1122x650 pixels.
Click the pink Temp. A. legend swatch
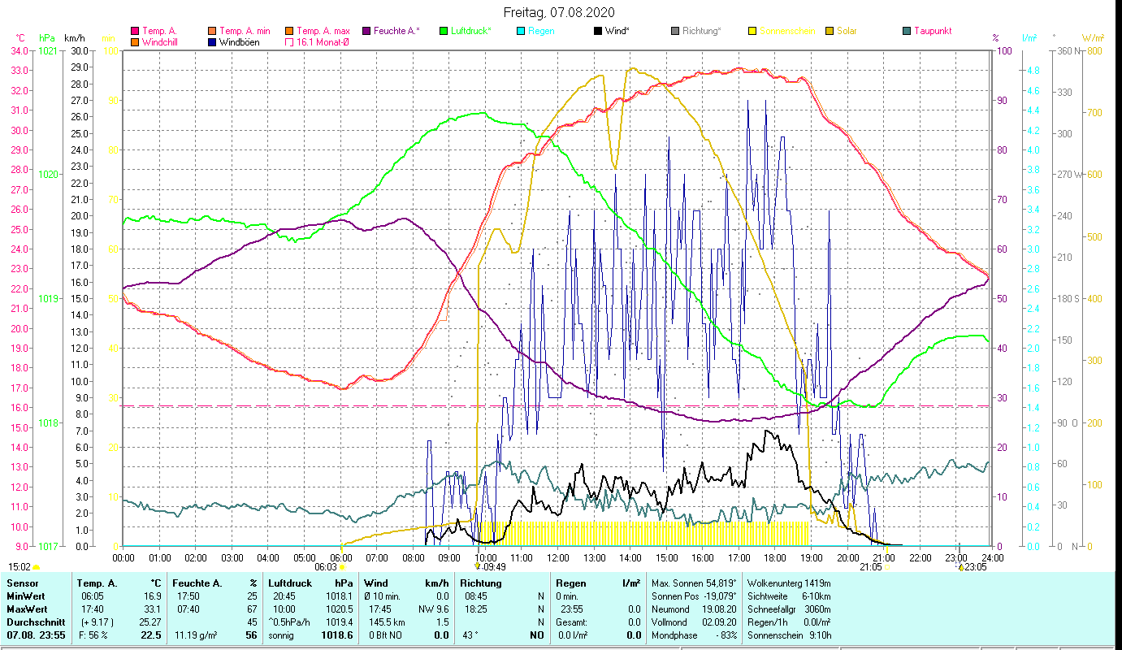(135, 31)
